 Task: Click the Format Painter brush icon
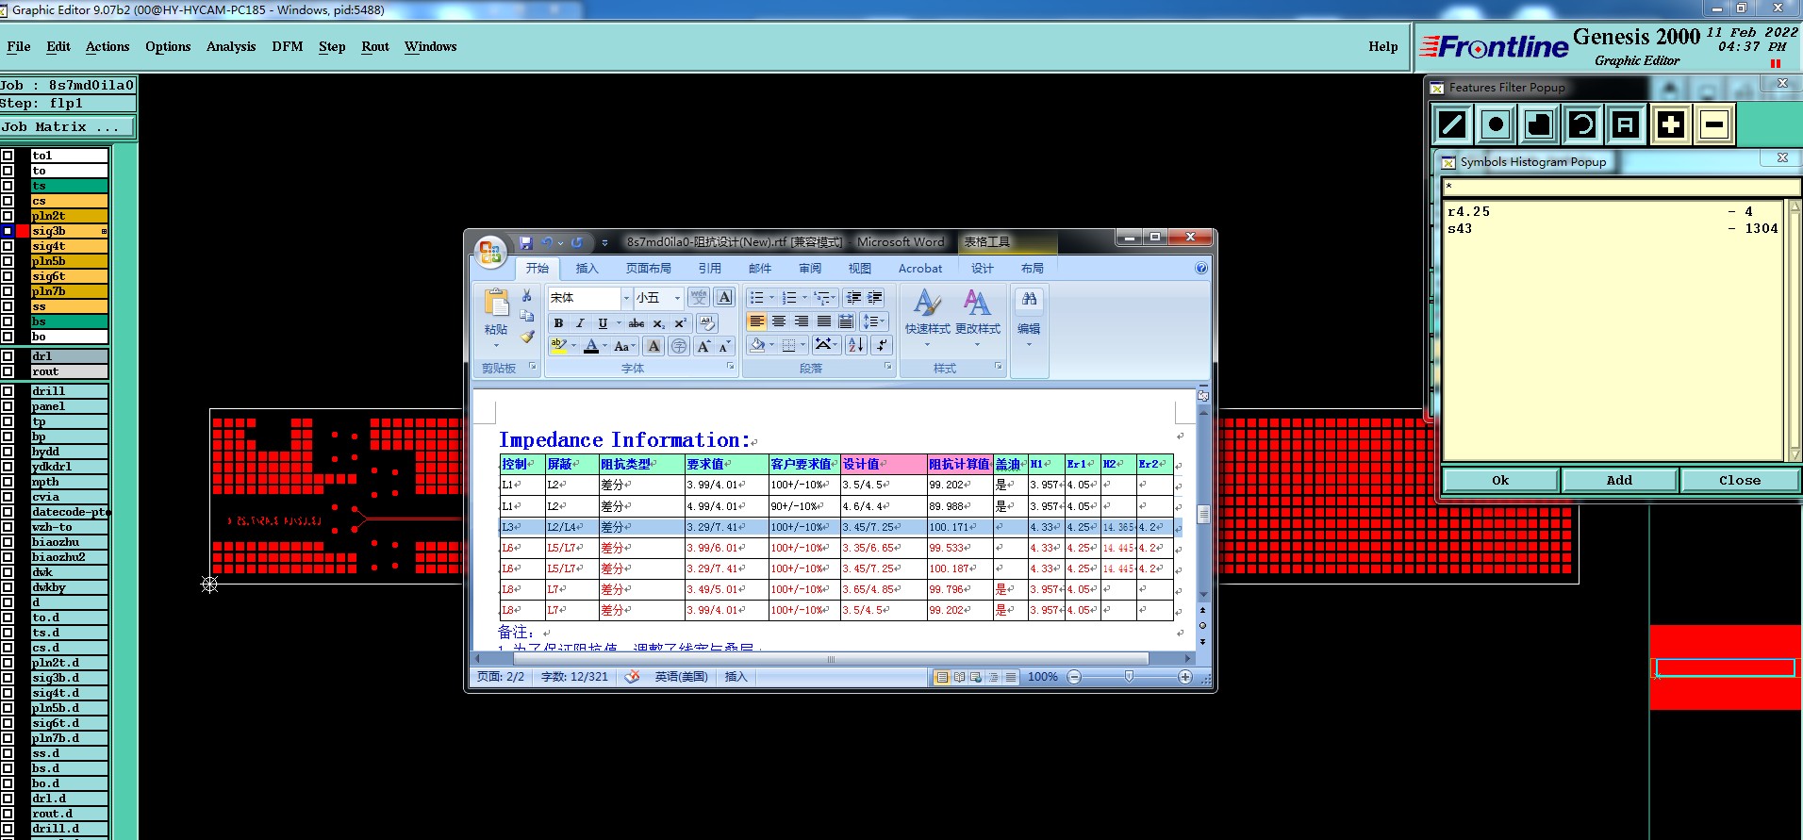[x=527, y=336]
